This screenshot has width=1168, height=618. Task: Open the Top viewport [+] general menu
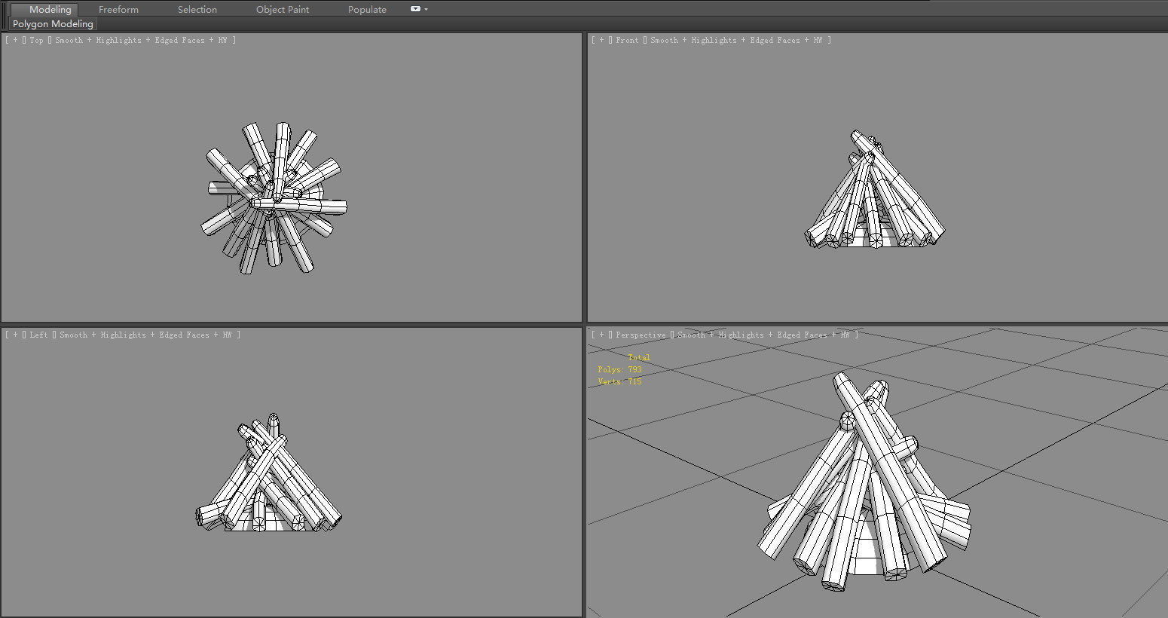tap(15, 40)
